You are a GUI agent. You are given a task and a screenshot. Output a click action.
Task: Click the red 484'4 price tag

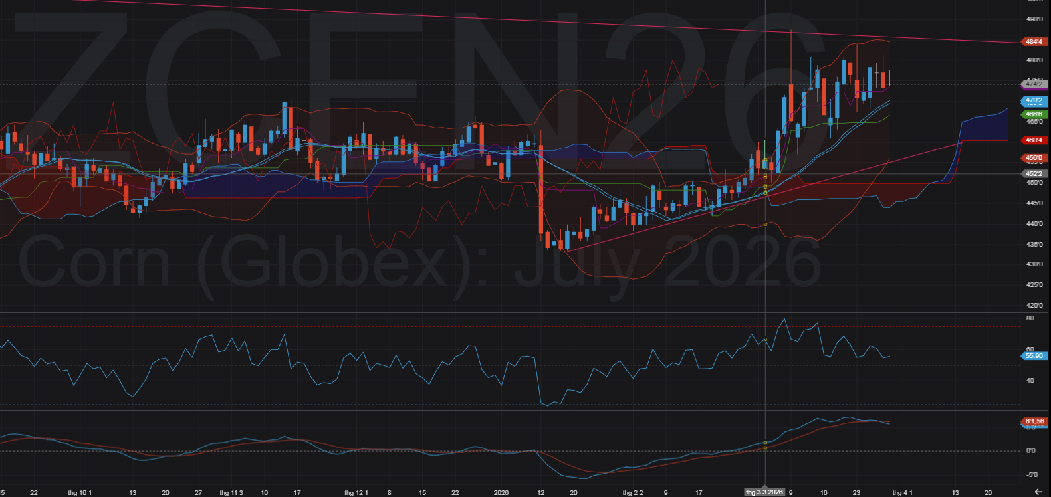click(1034, 42)
